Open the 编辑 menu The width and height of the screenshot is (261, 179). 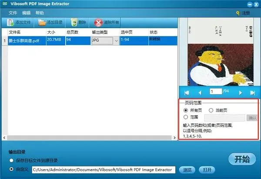pos(26,13)
